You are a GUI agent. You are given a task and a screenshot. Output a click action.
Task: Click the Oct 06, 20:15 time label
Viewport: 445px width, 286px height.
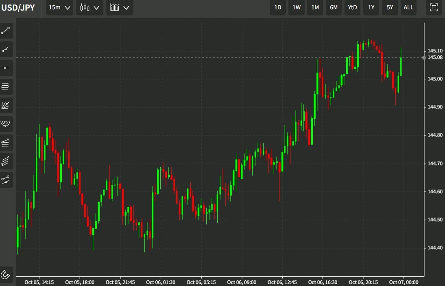(363, 282)
